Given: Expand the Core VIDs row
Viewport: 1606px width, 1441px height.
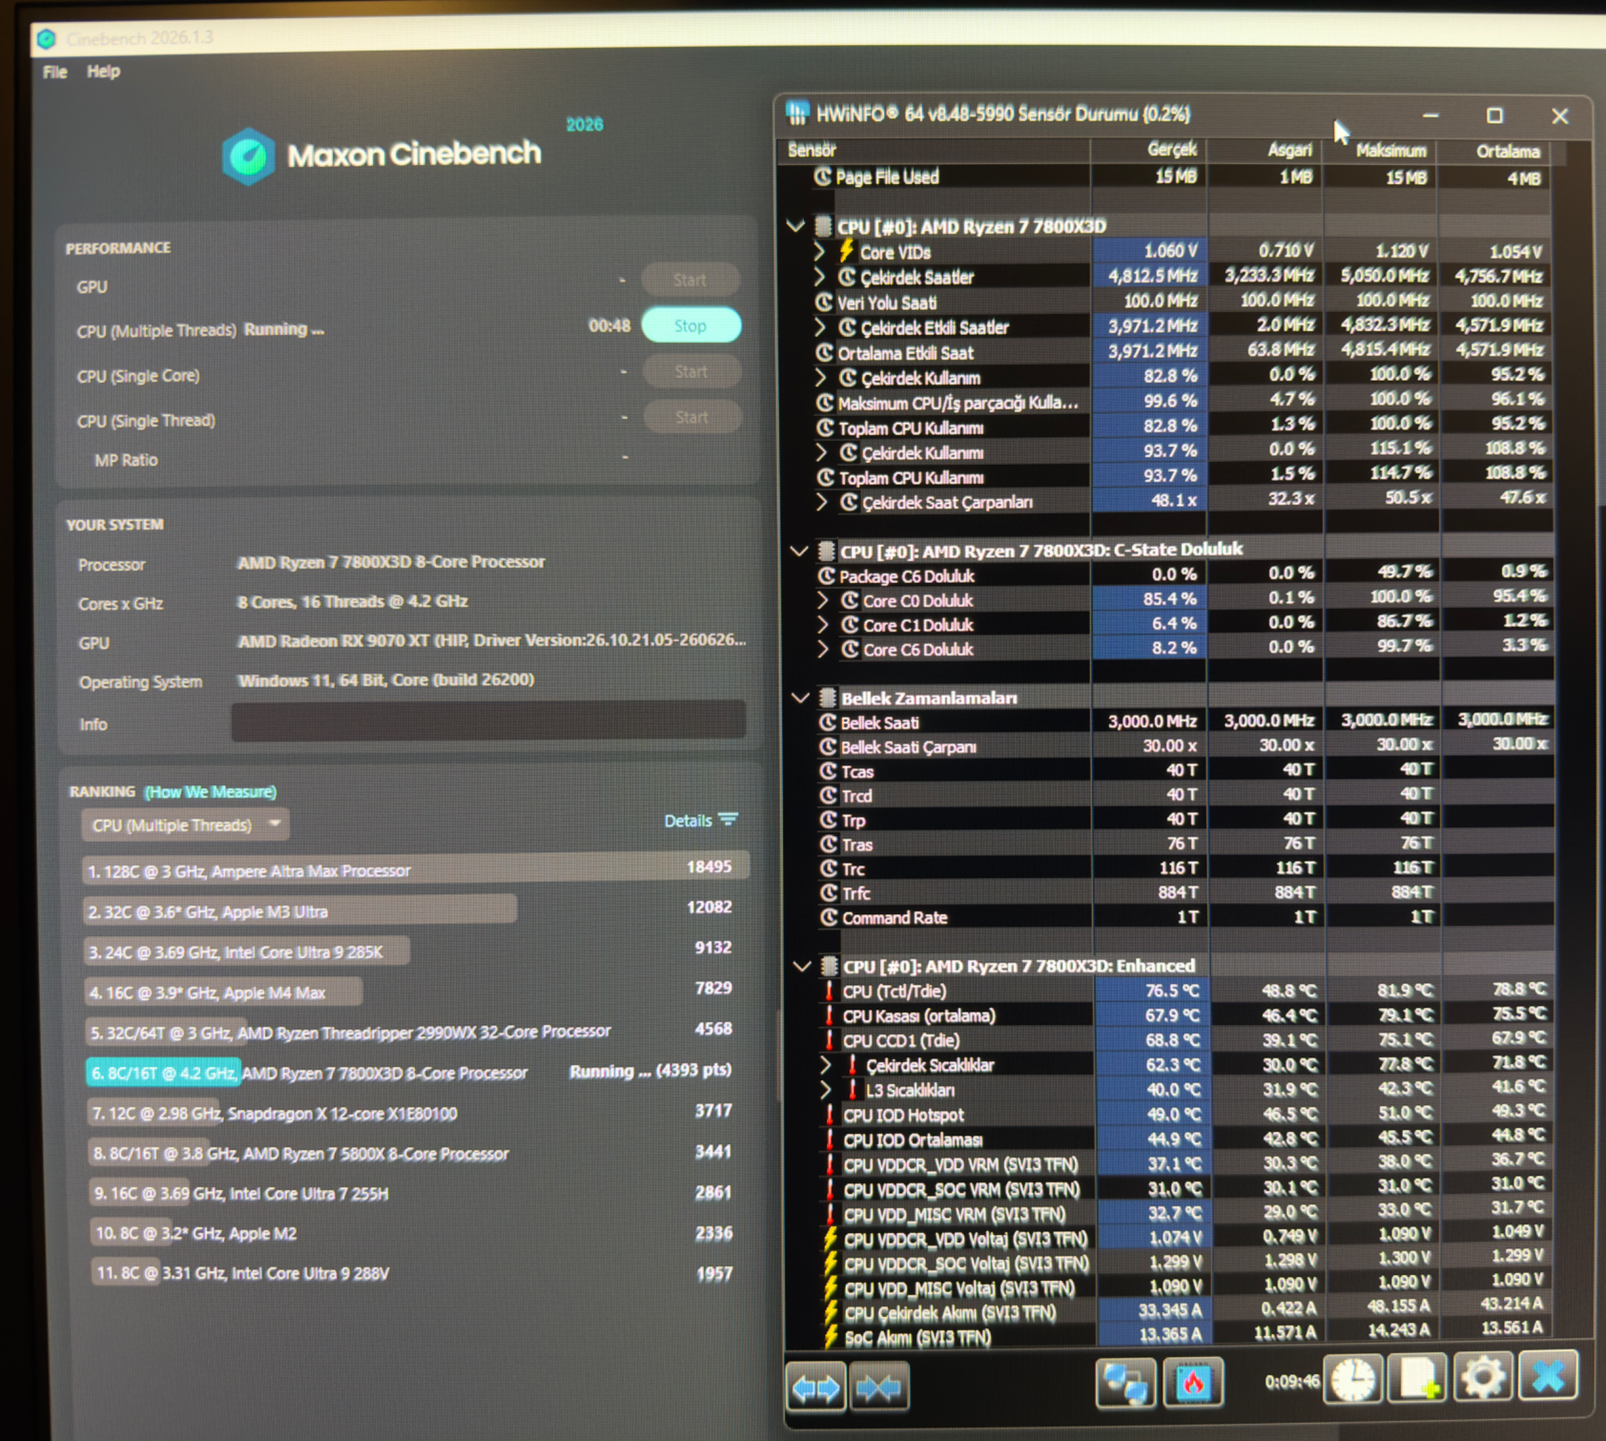Looking at the screenshot, I should click(x=819, y=252).
